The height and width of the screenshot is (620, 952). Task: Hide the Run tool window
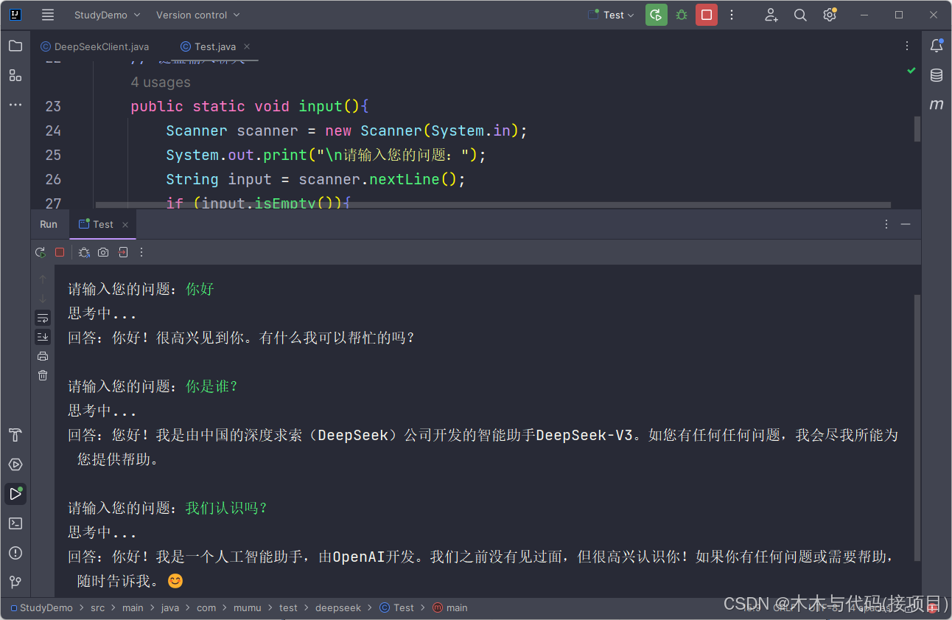point(906,224)
